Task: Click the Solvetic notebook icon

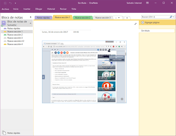Action: pos(4,24)
